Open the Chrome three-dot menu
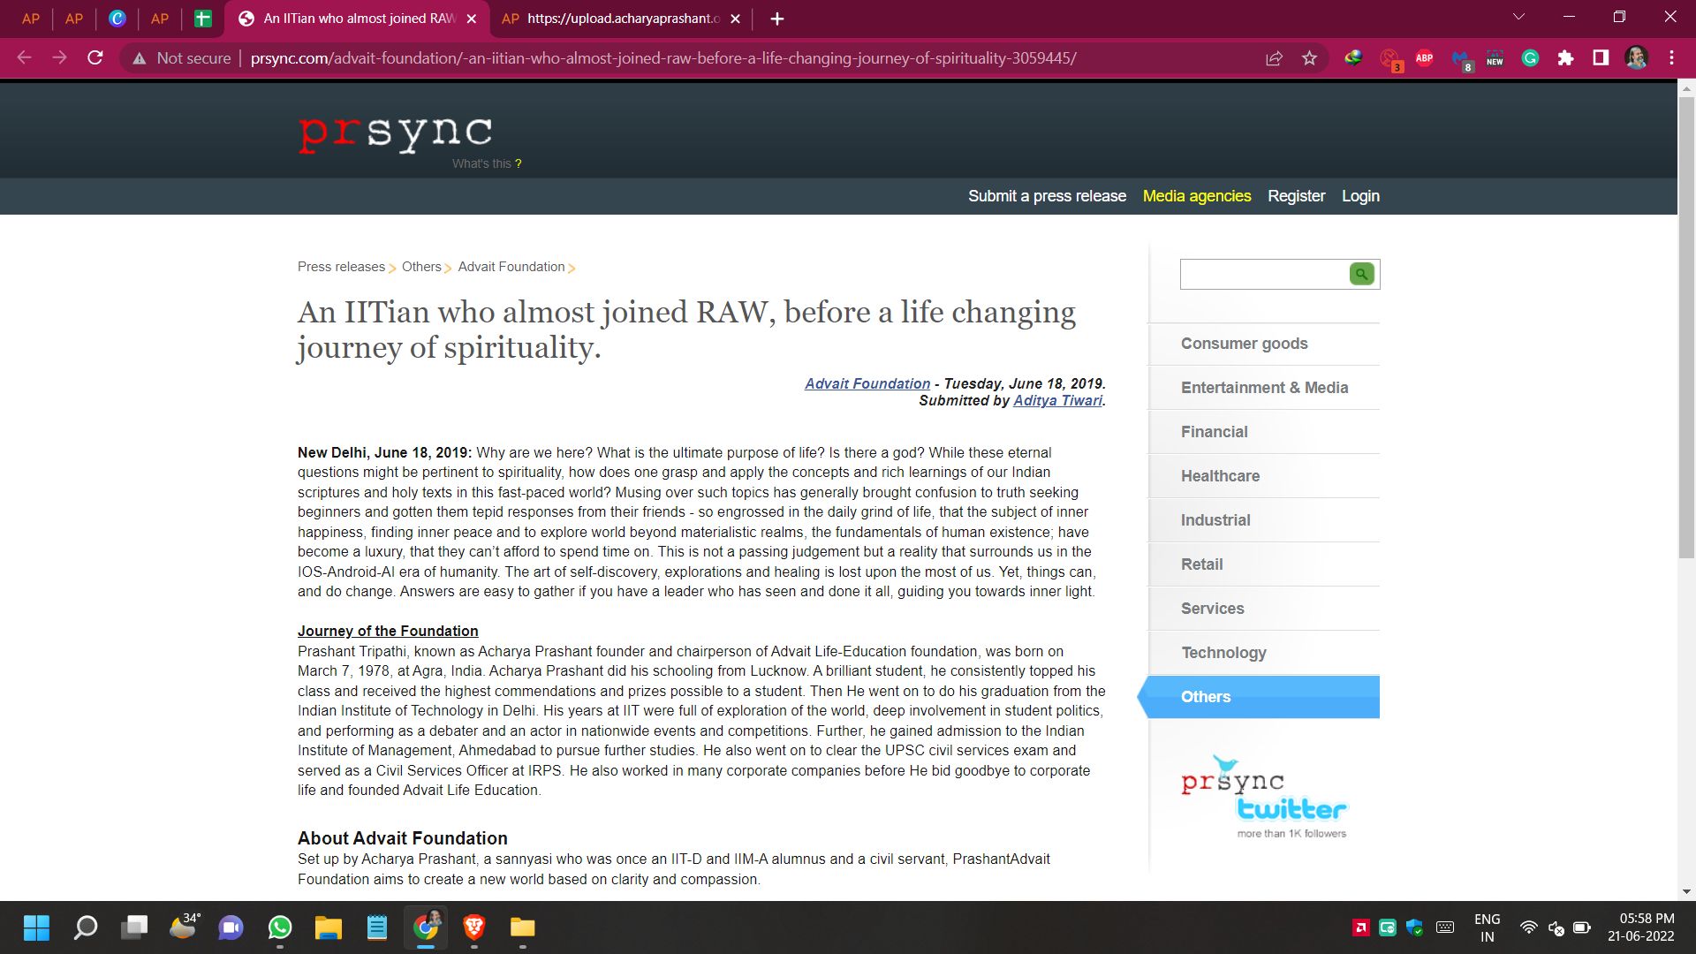 pyautogui.click(x=1671, y=58)
